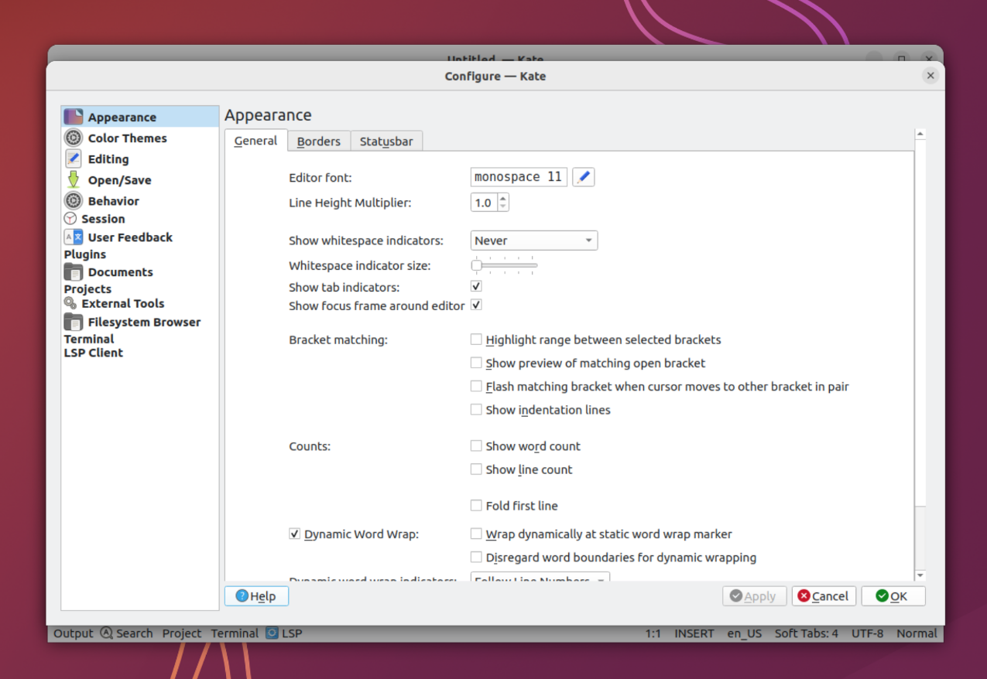Toggle Show focus frame around editor

476,305
